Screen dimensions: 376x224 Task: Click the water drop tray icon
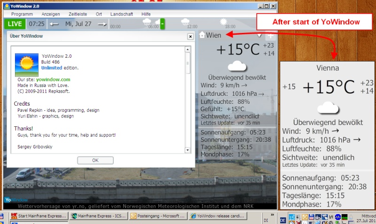click(x=351, y=217)
